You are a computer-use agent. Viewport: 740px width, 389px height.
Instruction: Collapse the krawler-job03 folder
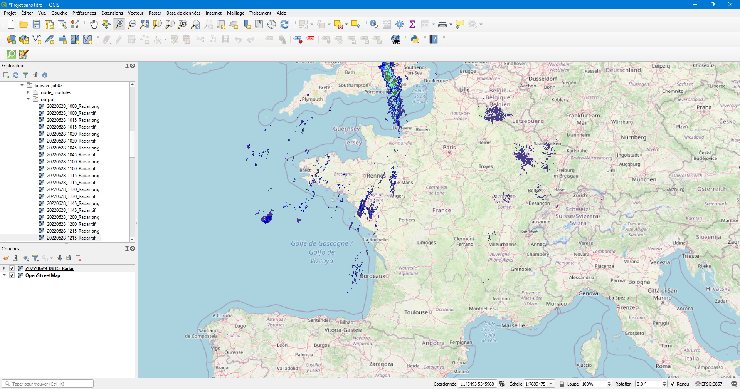pyautogui.click(x=22, y=85)
